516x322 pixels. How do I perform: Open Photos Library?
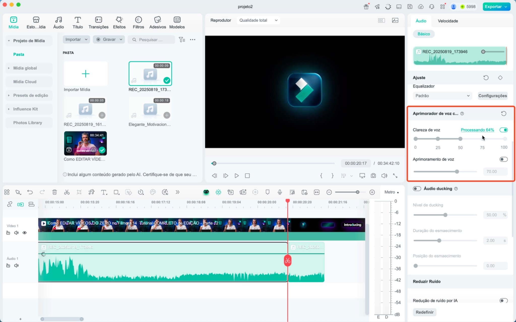click(28, 123)
